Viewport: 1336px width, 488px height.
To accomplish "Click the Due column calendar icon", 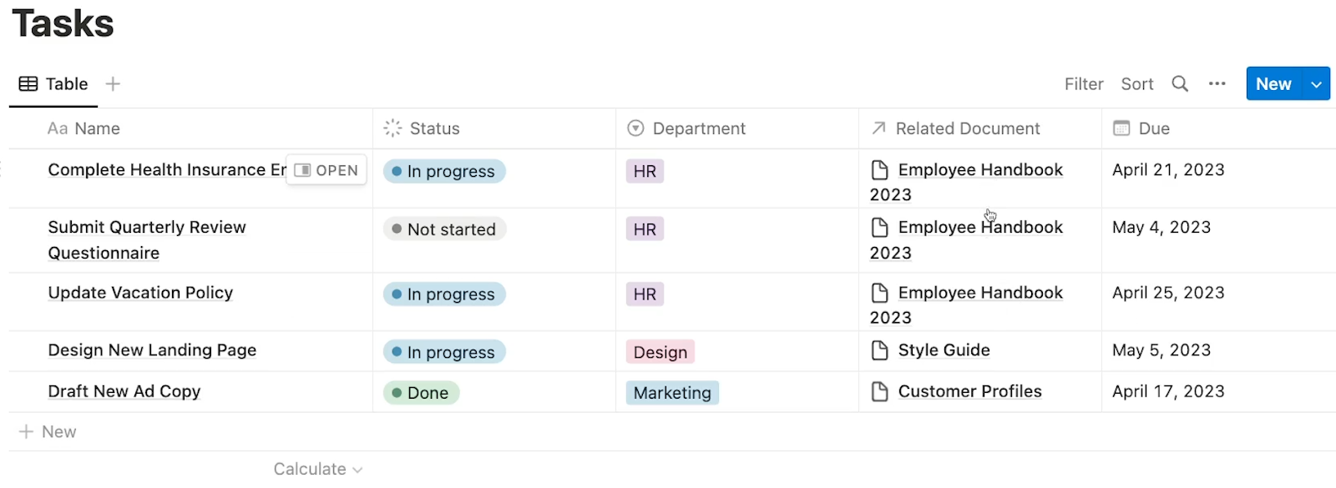I will [x=1121, y=128].
